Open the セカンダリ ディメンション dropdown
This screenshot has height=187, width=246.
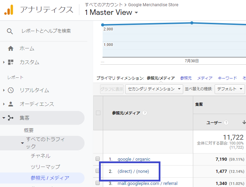(x=154, y=89)
